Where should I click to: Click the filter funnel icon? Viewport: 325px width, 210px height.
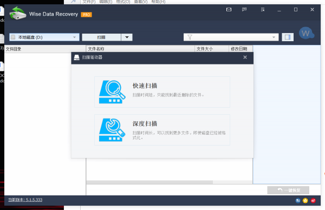pos(190,37)
